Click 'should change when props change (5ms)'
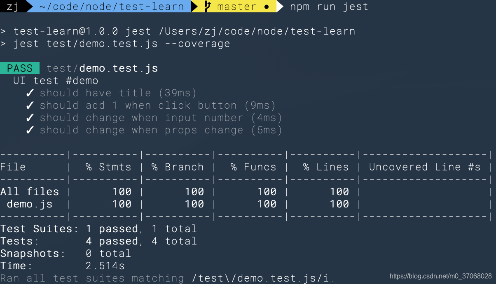 click(x=161, y=130)
